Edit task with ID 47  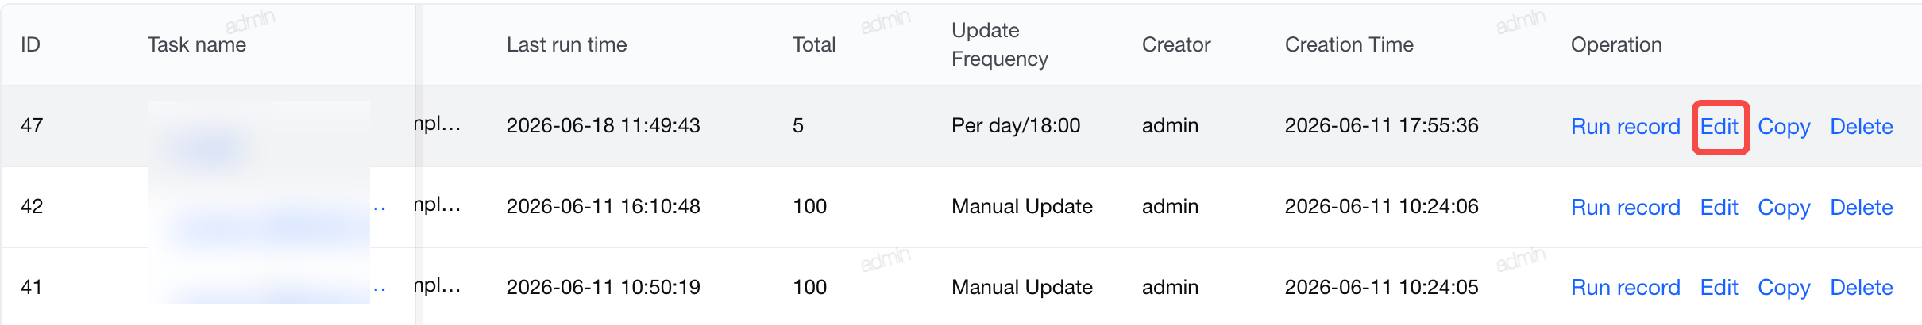pos(1719,127)
